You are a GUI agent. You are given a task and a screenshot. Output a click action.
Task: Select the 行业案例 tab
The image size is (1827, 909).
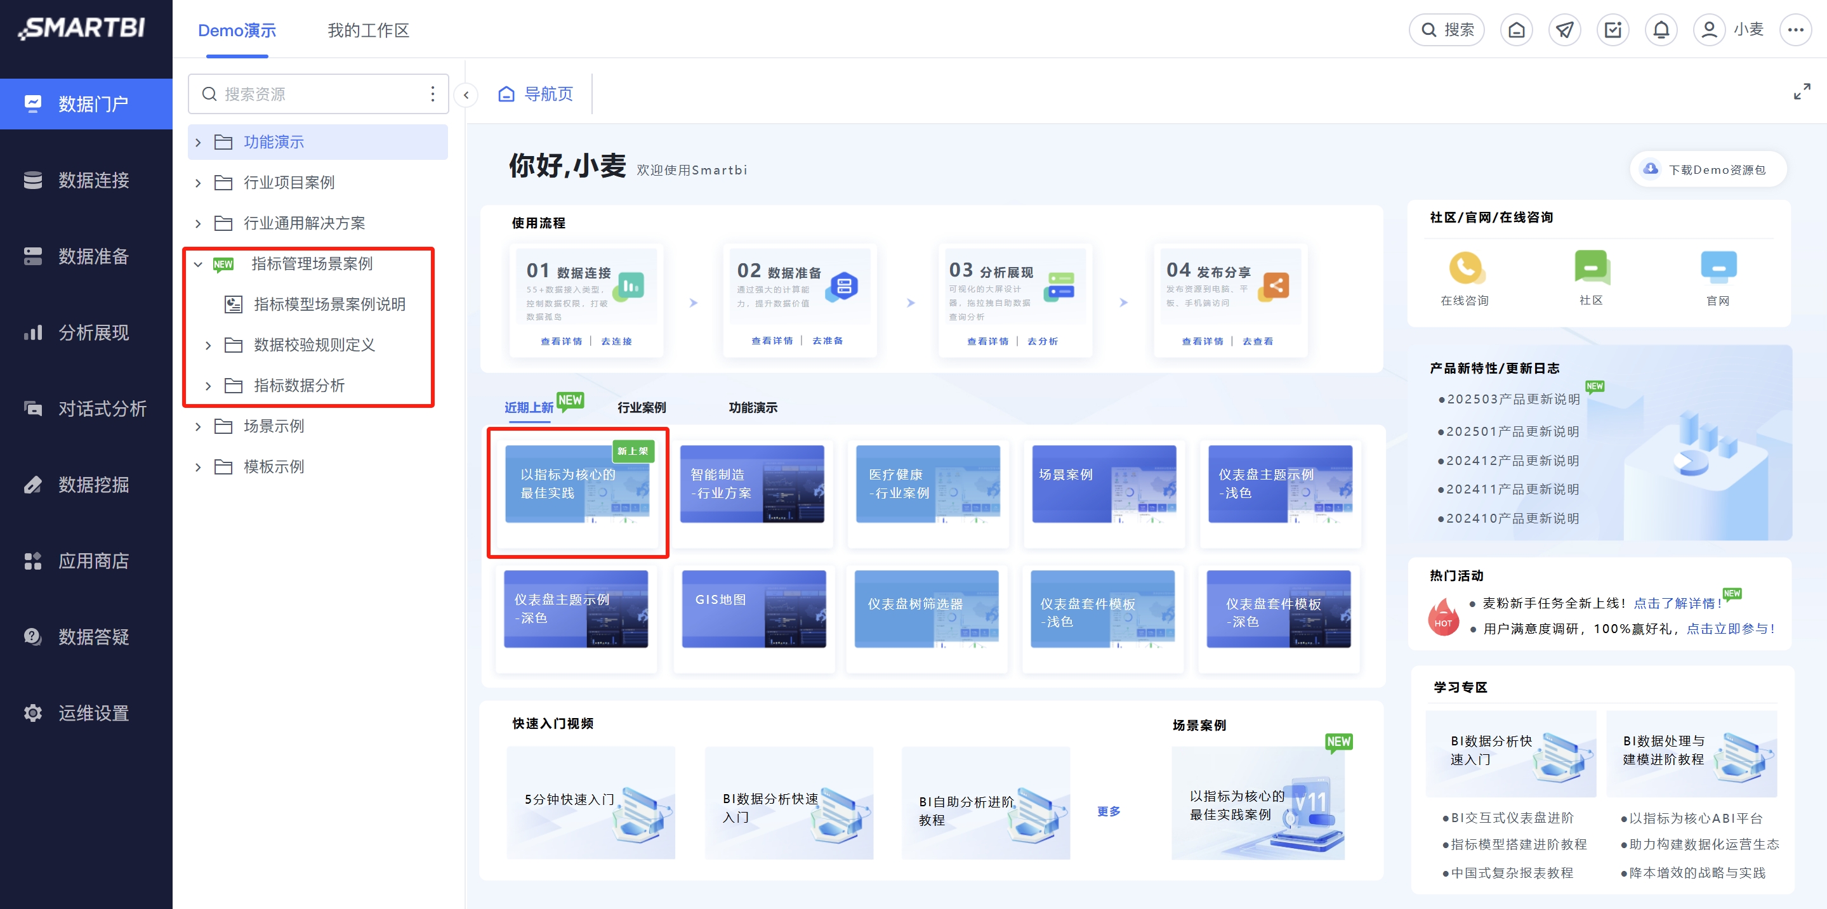641,408
